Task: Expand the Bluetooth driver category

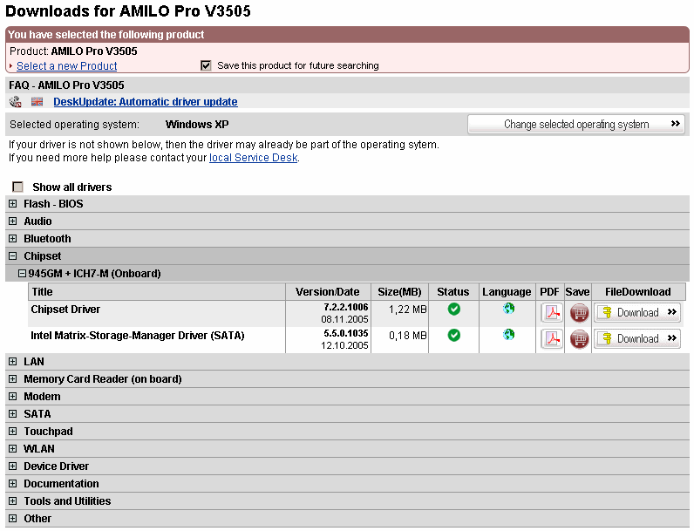Action: (x=13, y=239)
